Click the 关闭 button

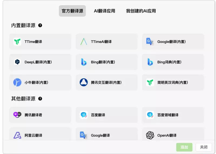tap(204, 147)
